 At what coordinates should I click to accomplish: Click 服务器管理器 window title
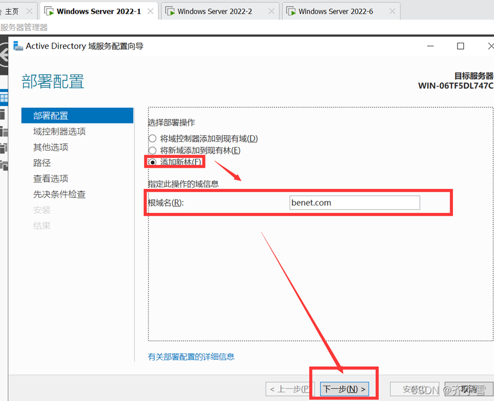tap(24, 27)
